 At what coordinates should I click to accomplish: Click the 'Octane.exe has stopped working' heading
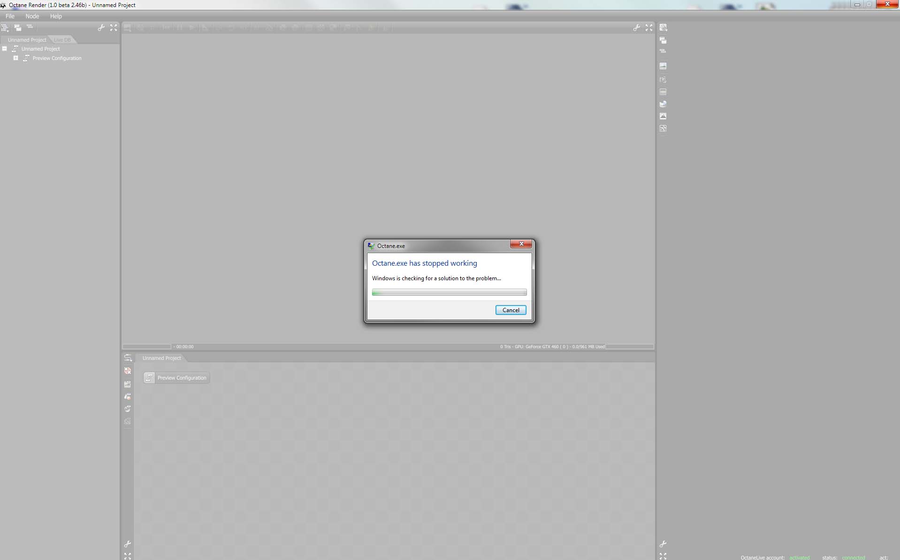424,263
